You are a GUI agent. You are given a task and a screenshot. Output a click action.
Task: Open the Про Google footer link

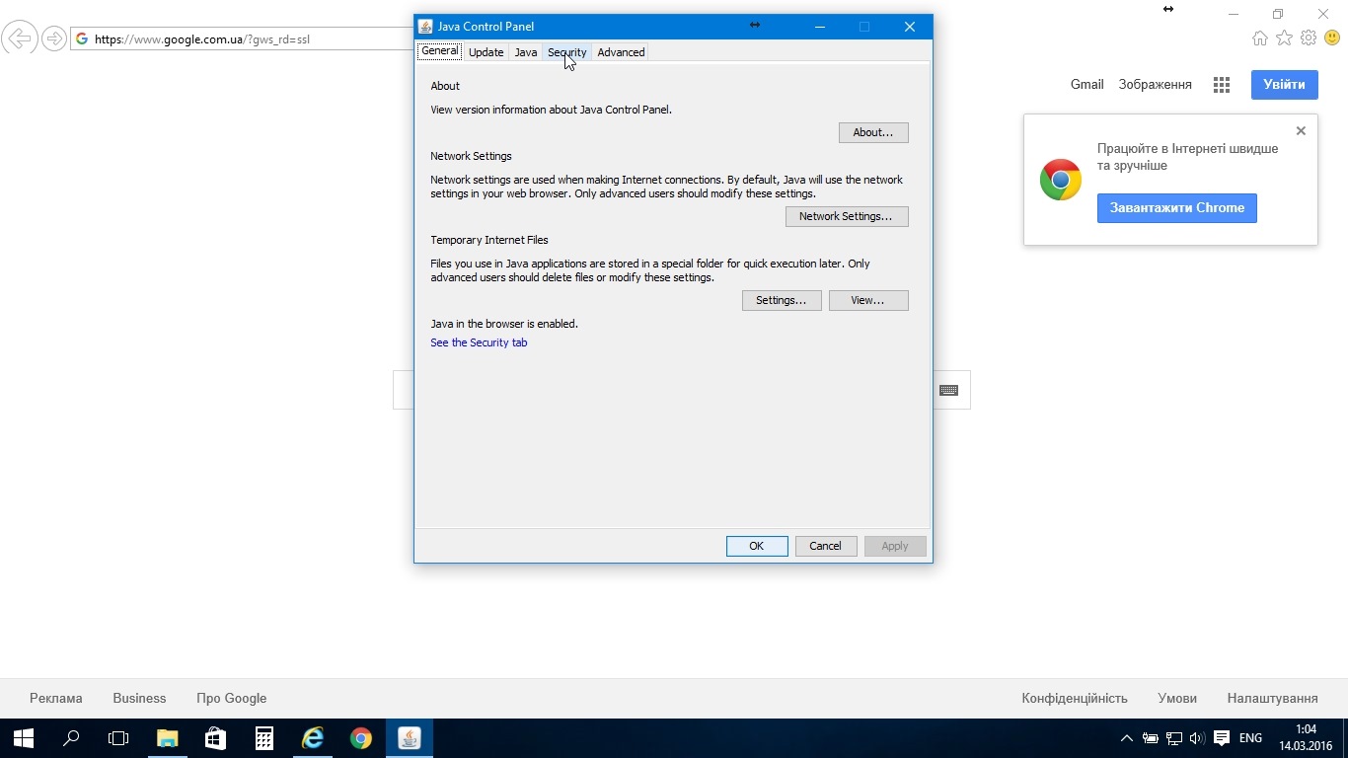pyautogui.click(x=231, y=698)
